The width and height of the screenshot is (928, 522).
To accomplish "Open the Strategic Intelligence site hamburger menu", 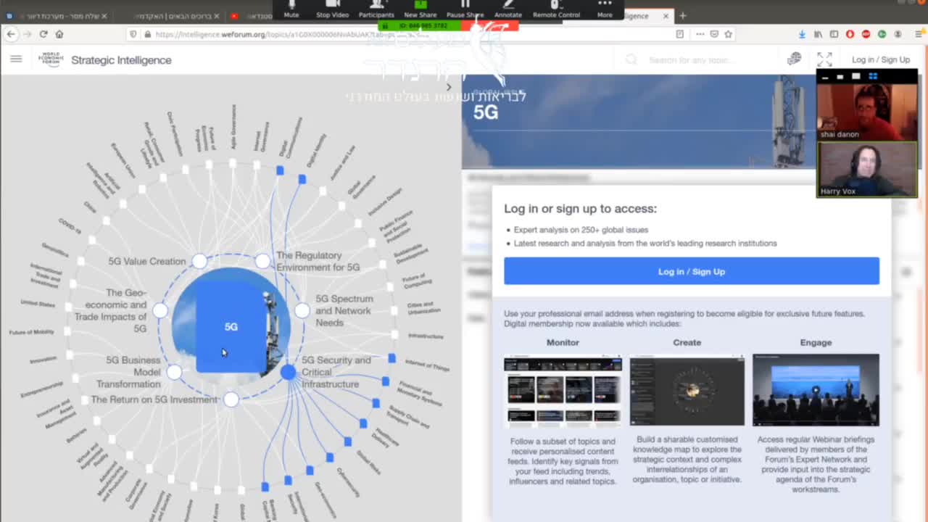I will 16,59.
